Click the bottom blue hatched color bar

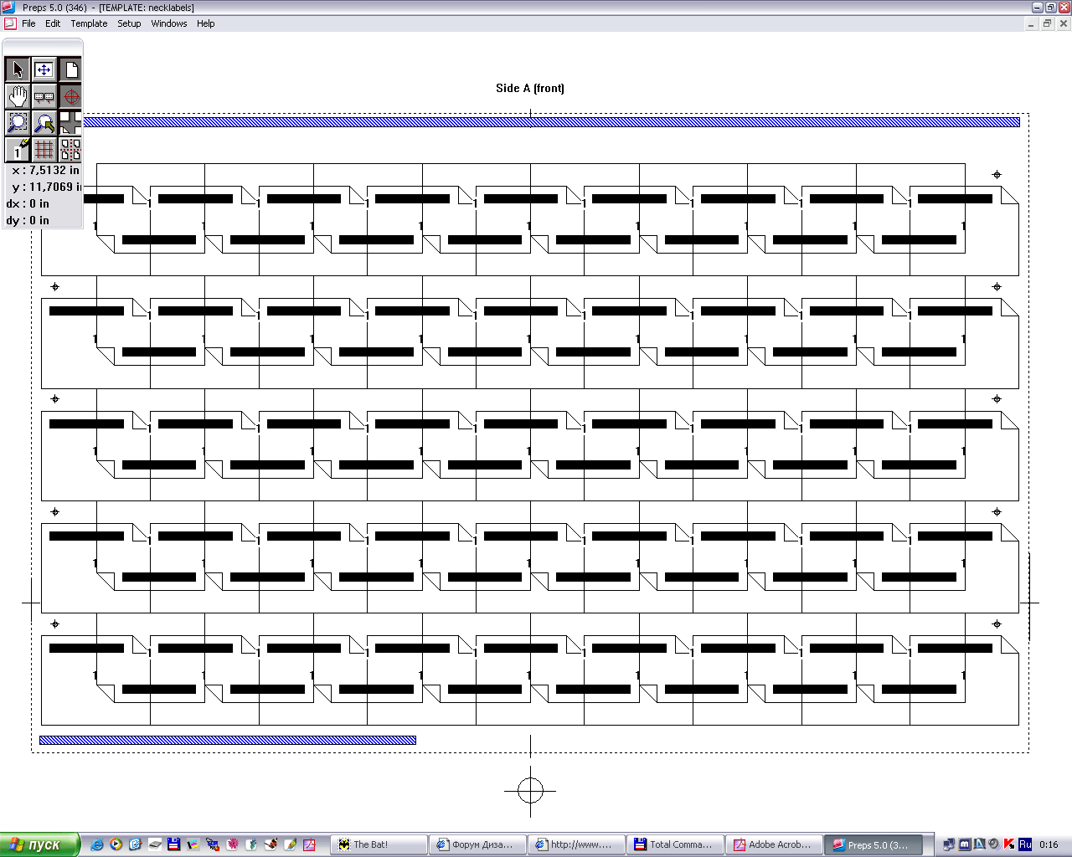[228, 740]
